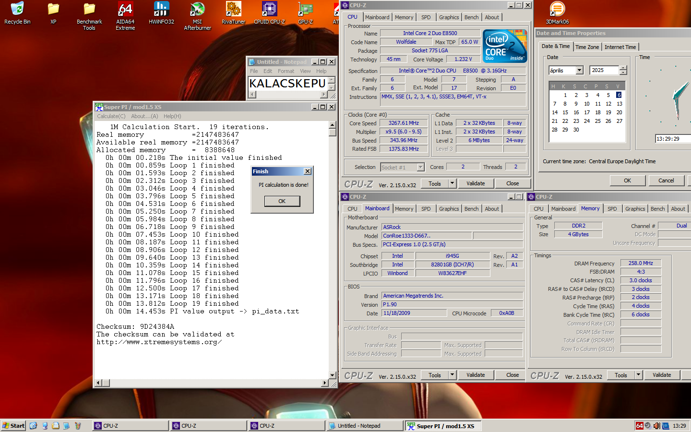Viewport: 691px width, 432px height.
Task: Launch Paint from quick launch bar
Action: 77,426
